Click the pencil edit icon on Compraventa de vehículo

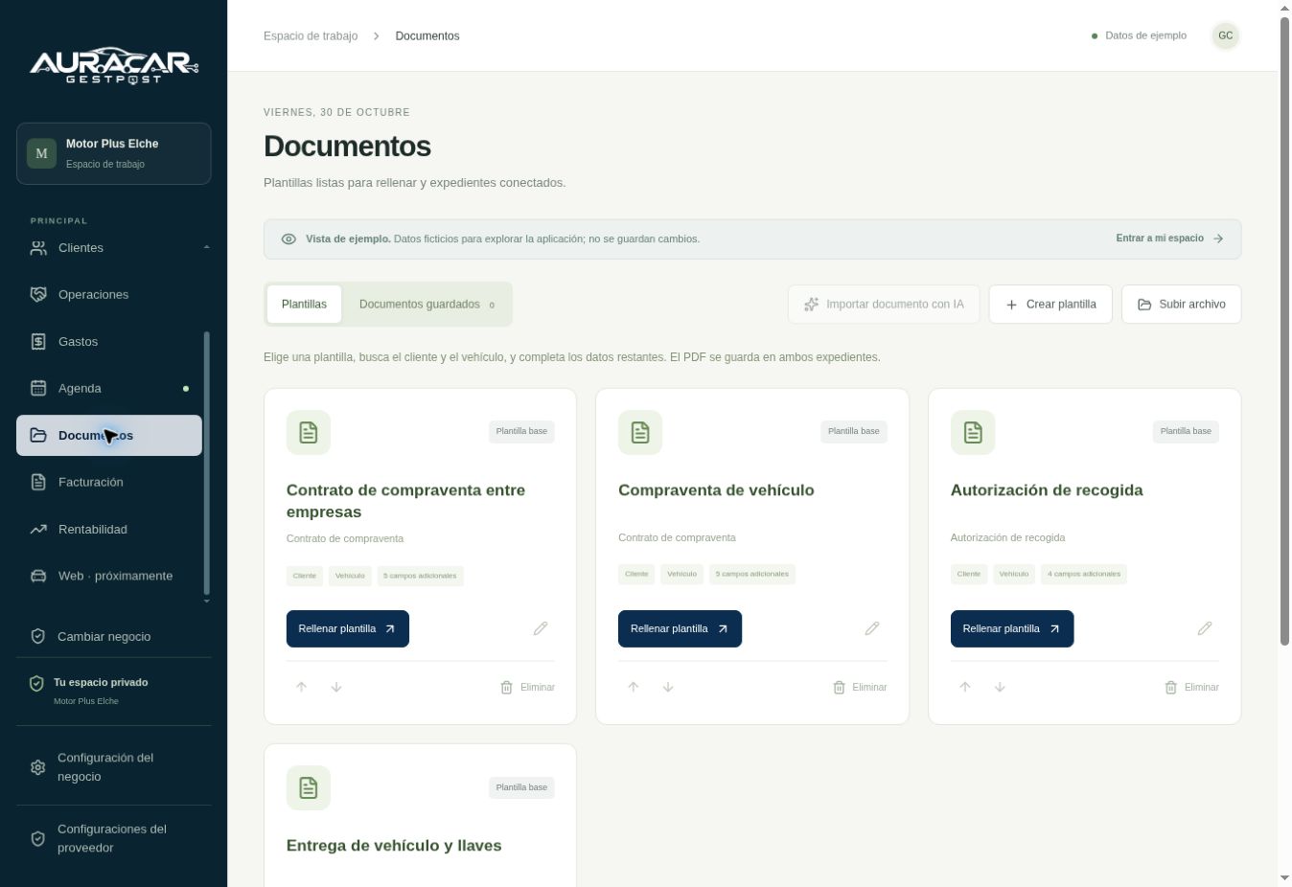coord(872,628)
